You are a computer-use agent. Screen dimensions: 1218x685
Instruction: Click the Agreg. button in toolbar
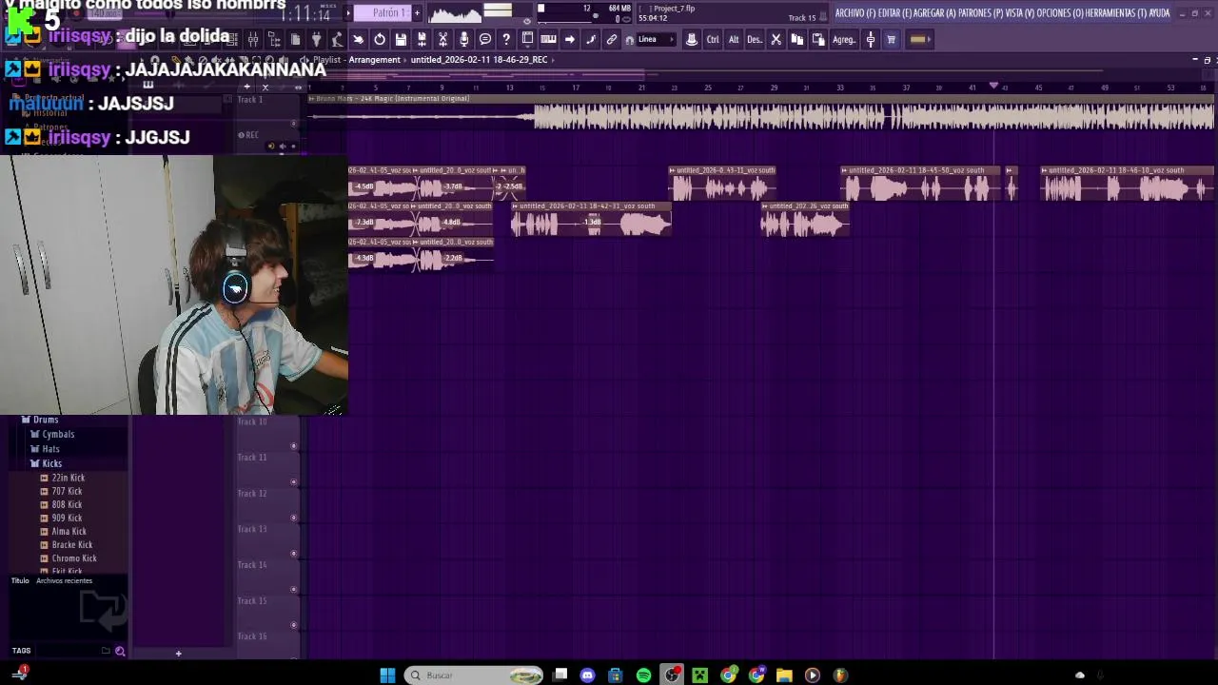point(844,39)
